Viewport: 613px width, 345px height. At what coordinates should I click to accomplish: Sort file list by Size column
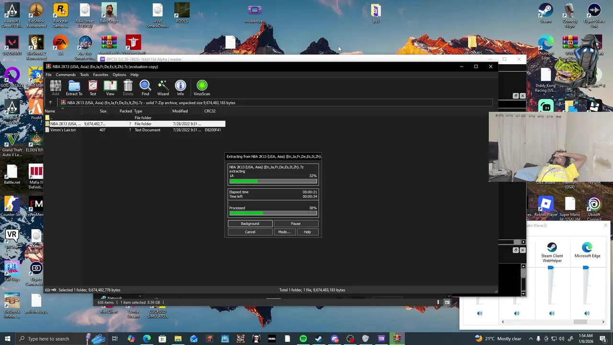tap(95, 111)
